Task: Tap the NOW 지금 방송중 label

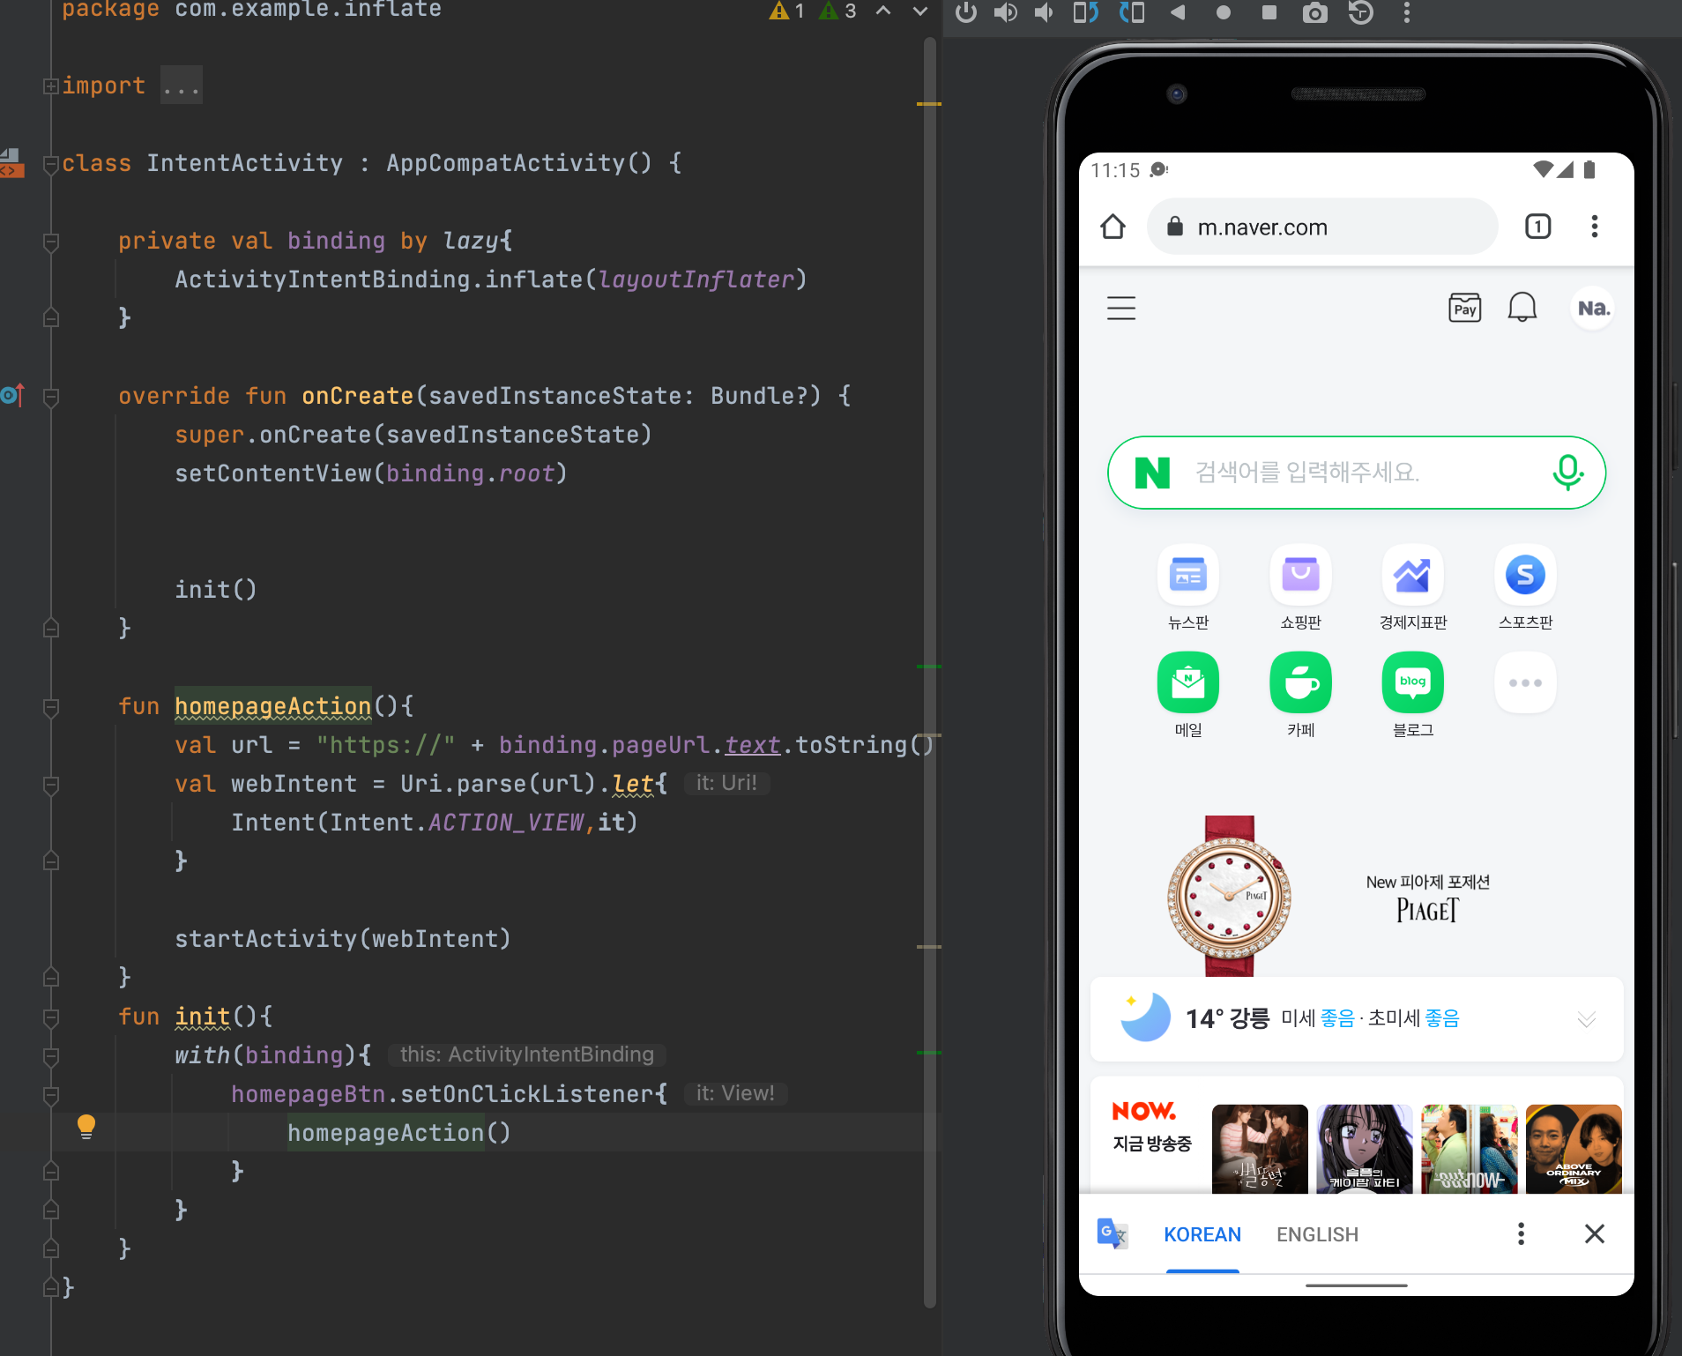Action: tap(1151, 1127)
